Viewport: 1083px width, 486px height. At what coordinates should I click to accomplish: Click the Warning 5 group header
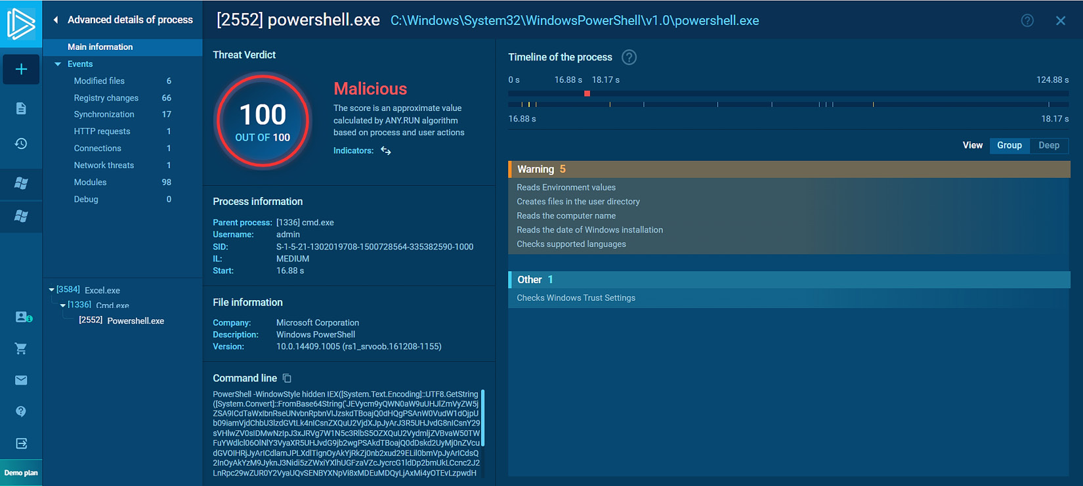(790, 169)
